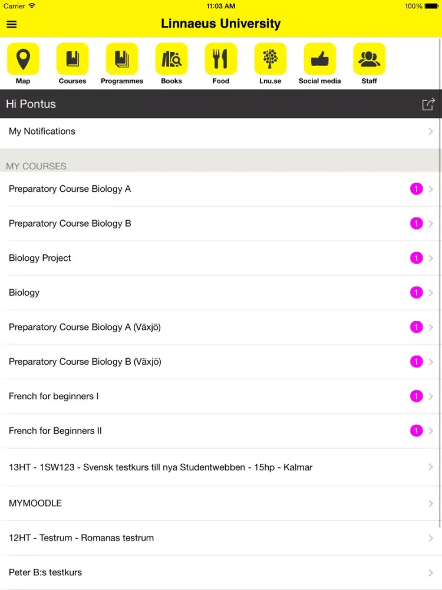Tap the Lnu.se tree icon
The height and width of the screenshot is (590, 442).
click(x=271, y=58)
